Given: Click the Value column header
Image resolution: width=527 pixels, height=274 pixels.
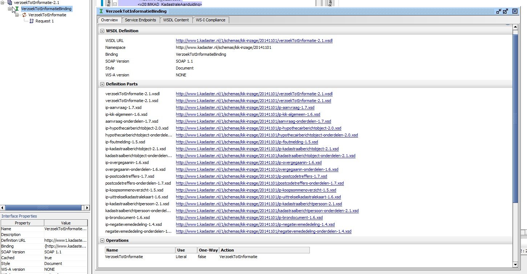Looking at the screenshot, I should point(66,223).
